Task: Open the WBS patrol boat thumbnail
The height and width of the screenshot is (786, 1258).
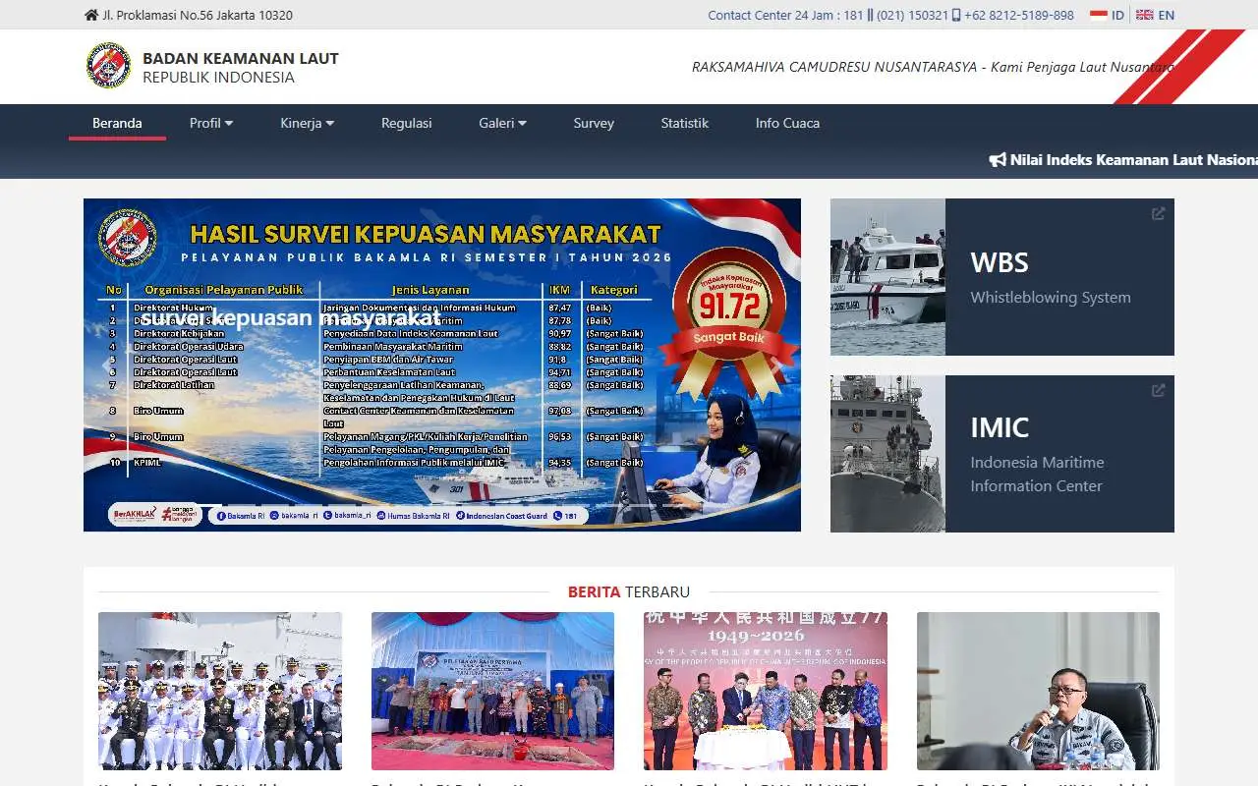Action: [887, 277]
